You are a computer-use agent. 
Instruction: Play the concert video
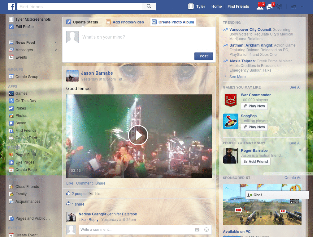tap(138, 135)
